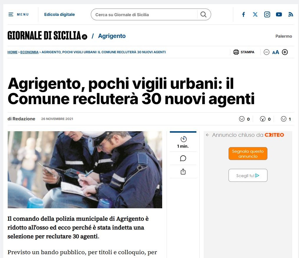Click Segnala questo annuncio button
This screenshot has width=299, height=258.
point(248,154)
